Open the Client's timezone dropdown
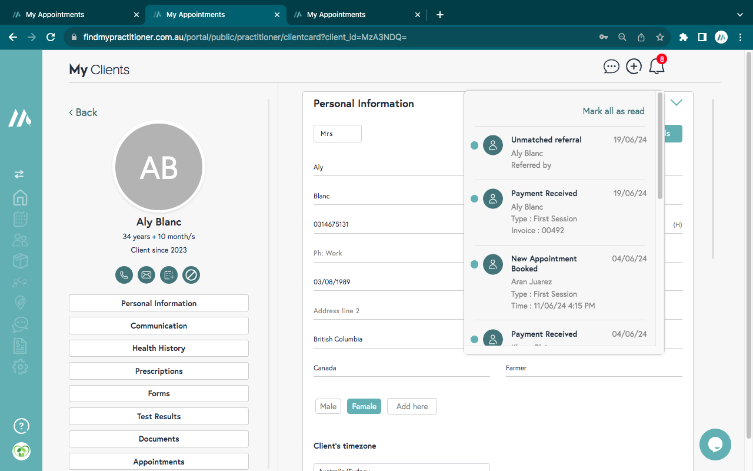 (x=401, y=468)
